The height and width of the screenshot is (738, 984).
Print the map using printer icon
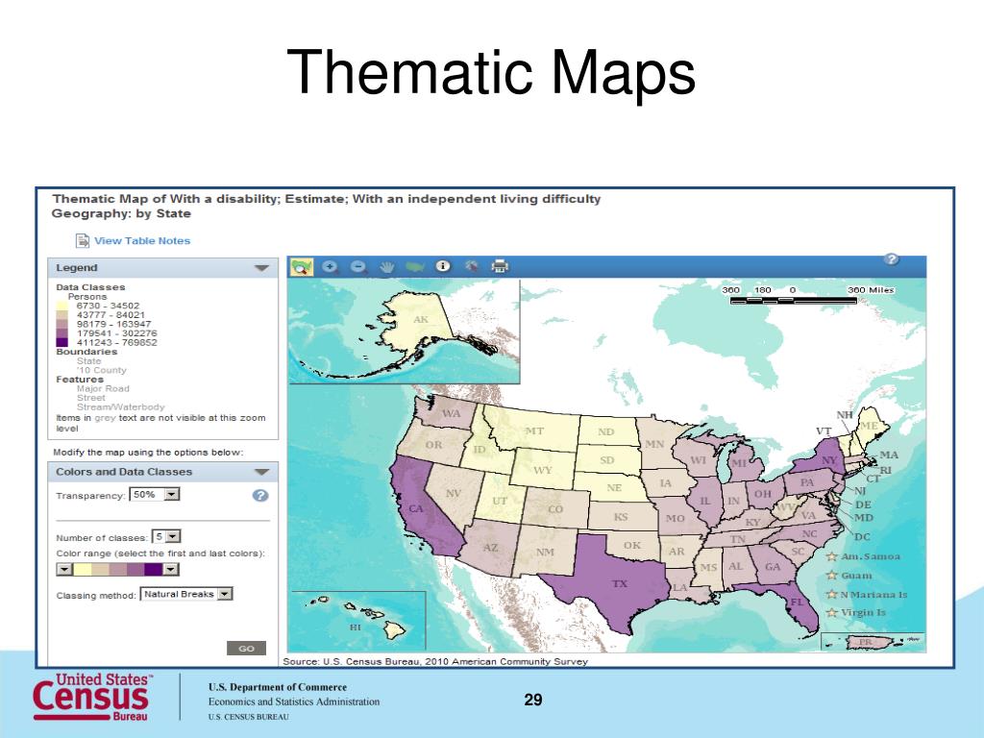coord(500,267)
